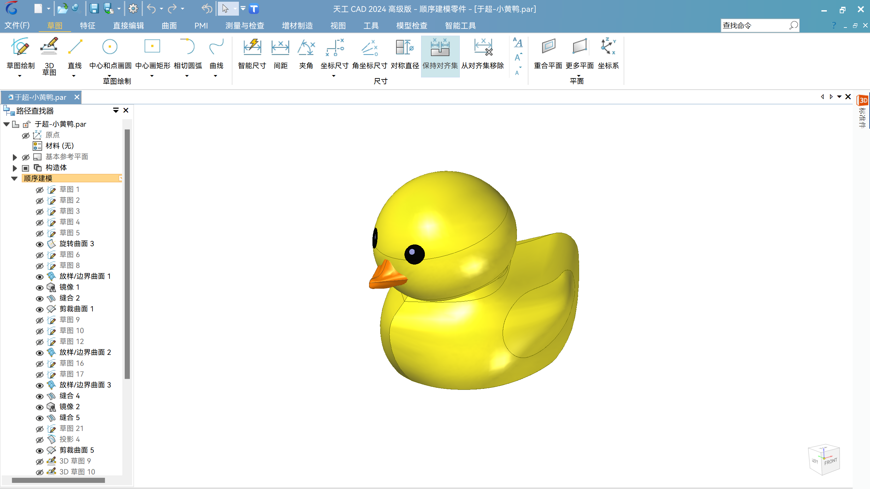Activate the select cursor tool
870x489 pixels.
coord(225,9)
